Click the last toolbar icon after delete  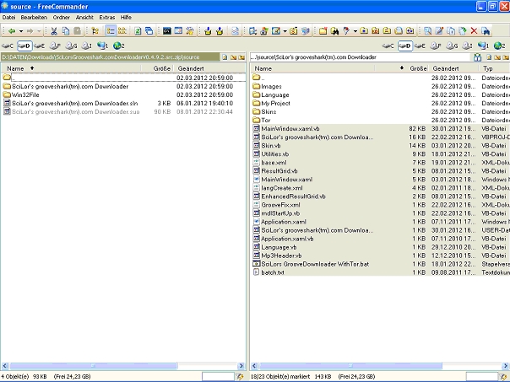tap(486, 31)
